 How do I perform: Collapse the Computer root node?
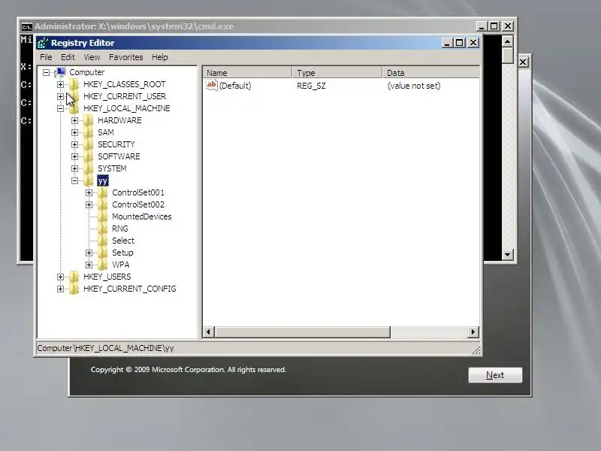(x=46, y=72)
